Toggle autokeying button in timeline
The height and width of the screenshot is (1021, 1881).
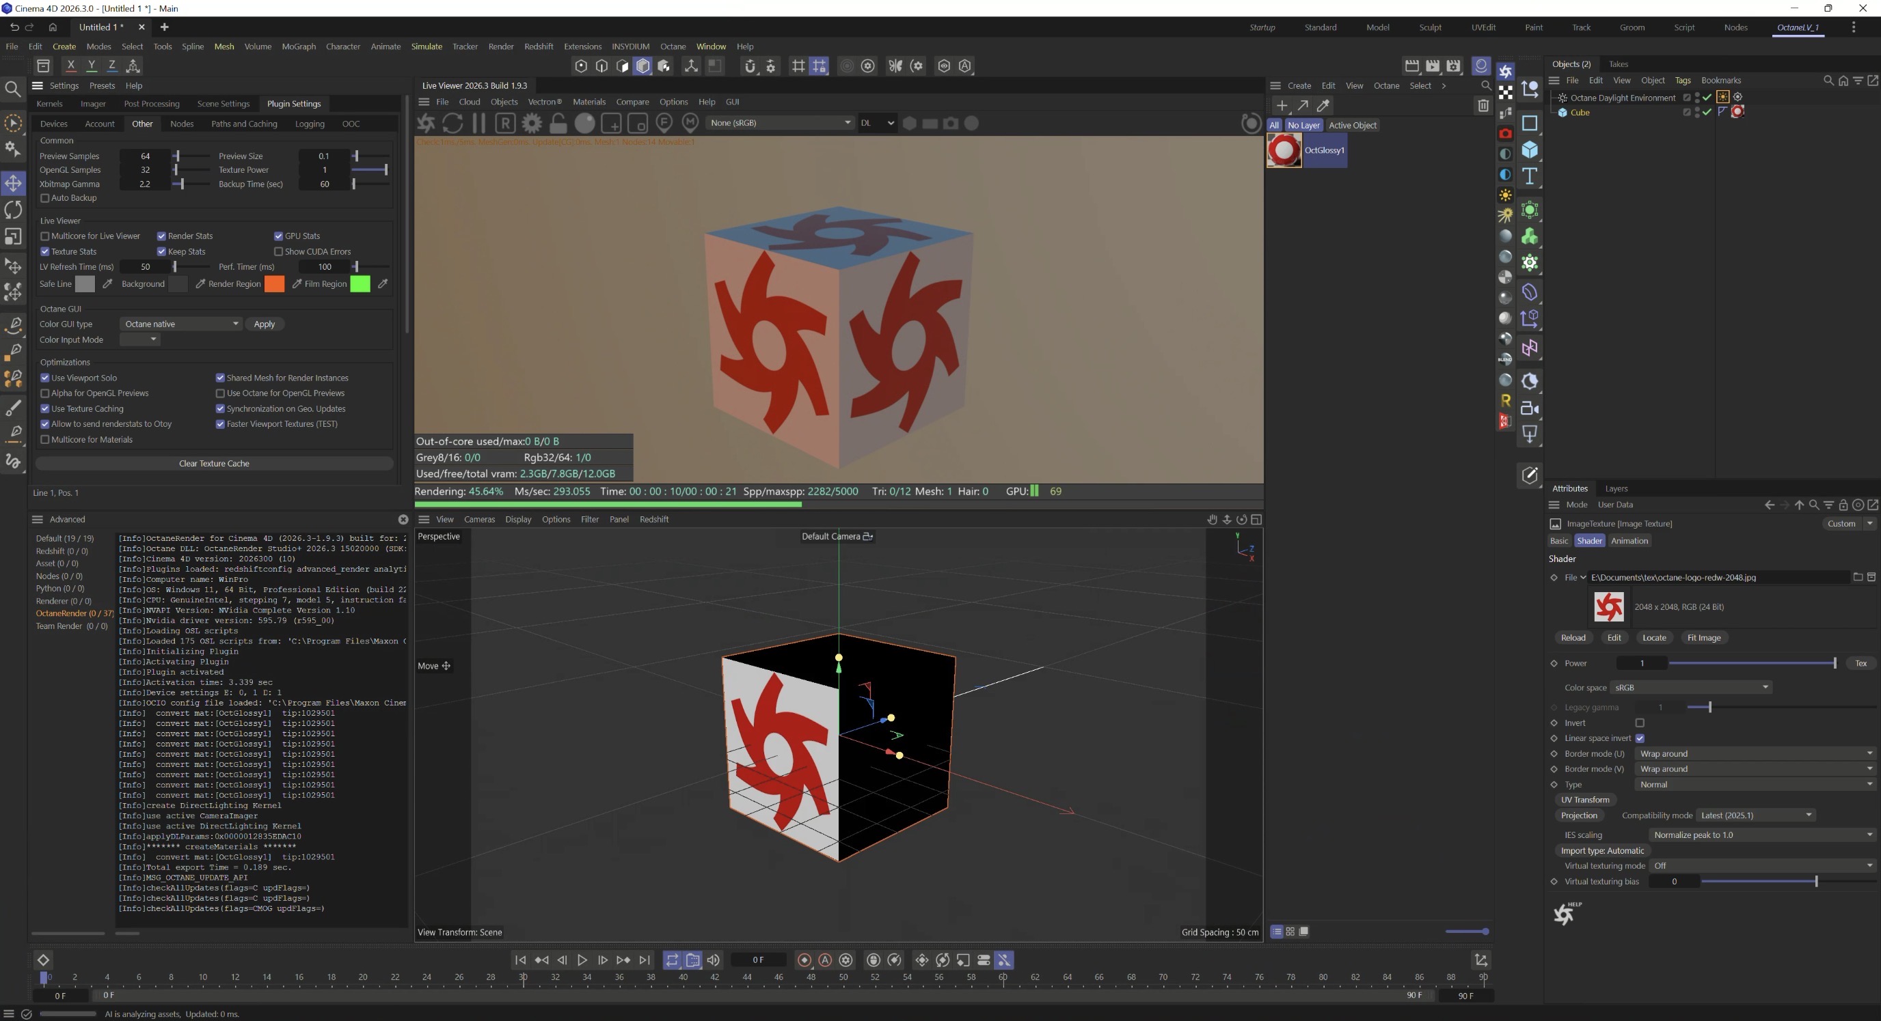pos(825,960)
